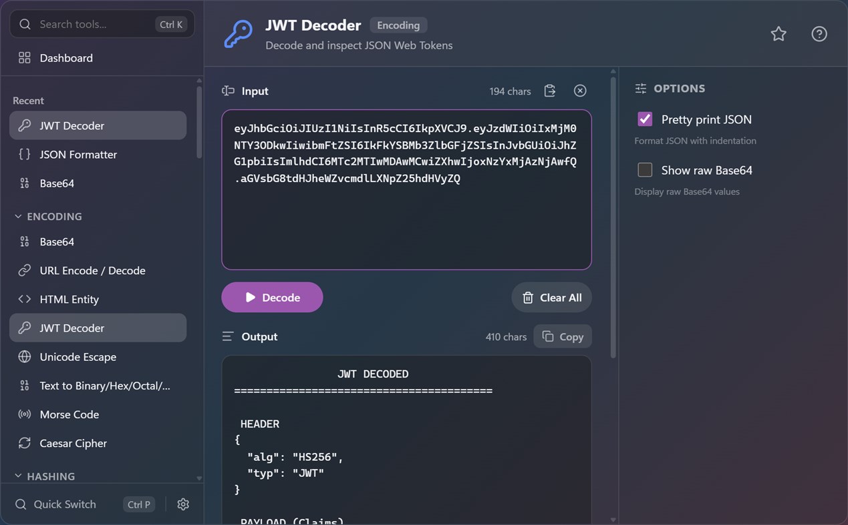Open the Dashboard grid icon
Viewport: 848px width, 525px height.
pos(25,58)
